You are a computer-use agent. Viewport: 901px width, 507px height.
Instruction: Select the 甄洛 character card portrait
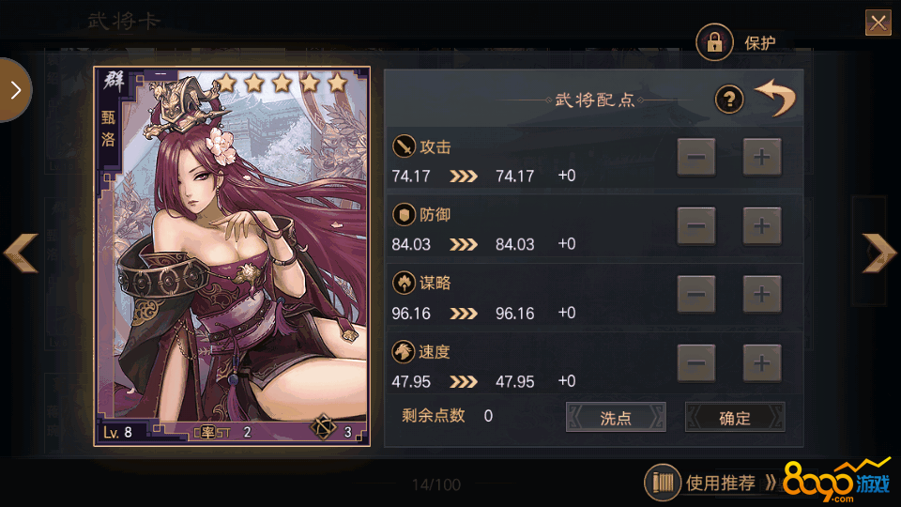click(232, 256)
